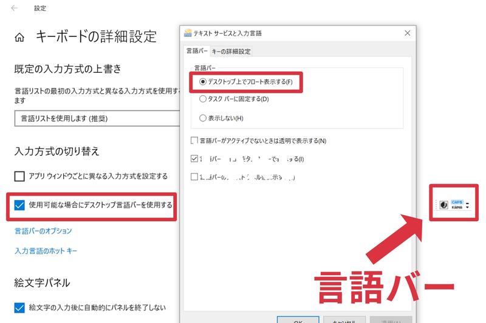Open the 言語リストを使用します (推奨) dropdown
Screen dimensions: 486x323
97,118
